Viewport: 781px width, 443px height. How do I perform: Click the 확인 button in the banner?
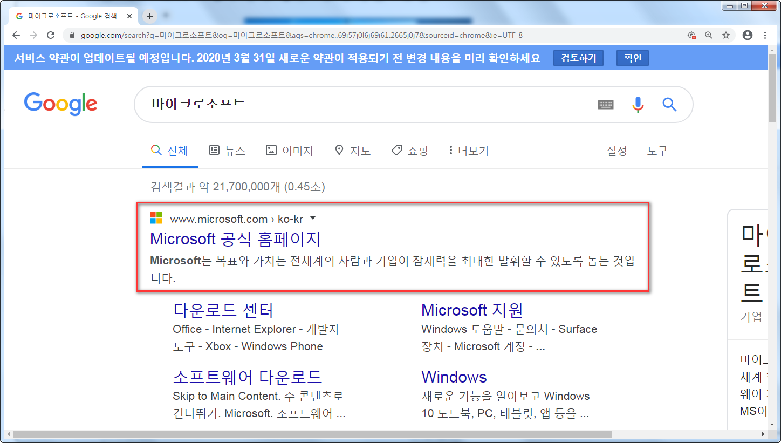click(633, 58)
